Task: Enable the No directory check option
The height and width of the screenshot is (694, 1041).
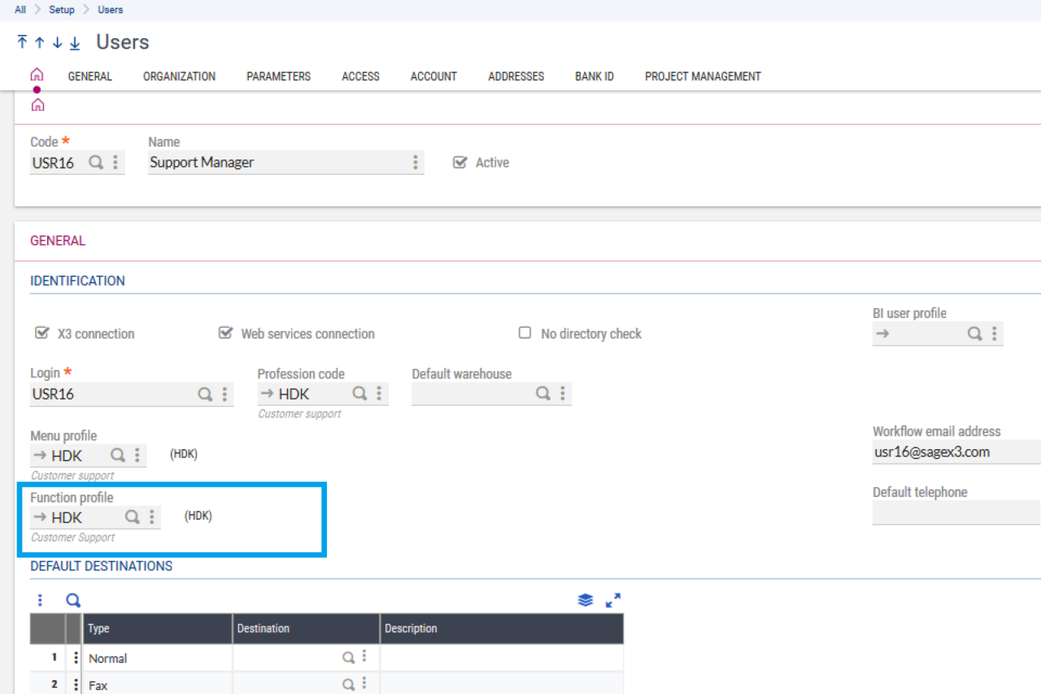Action: (x=525, y=332)
